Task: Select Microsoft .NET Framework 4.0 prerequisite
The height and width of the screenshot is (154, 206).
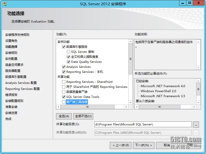Action: 163,86
